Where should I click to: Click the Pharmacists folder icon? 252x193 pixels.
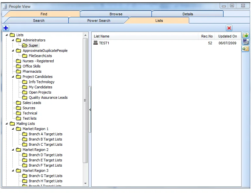pyautogui.click(x=18, y=71)
